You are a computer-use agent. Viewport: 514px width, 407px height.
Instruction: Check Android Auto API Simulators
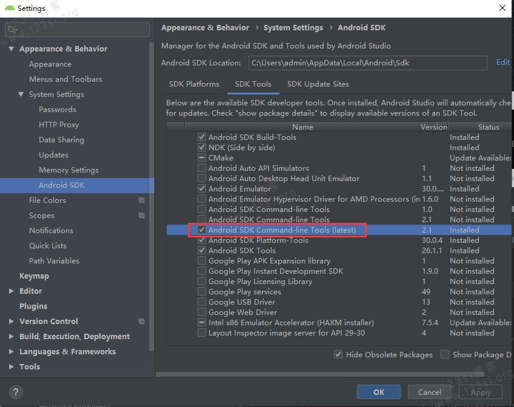[202, 168]
